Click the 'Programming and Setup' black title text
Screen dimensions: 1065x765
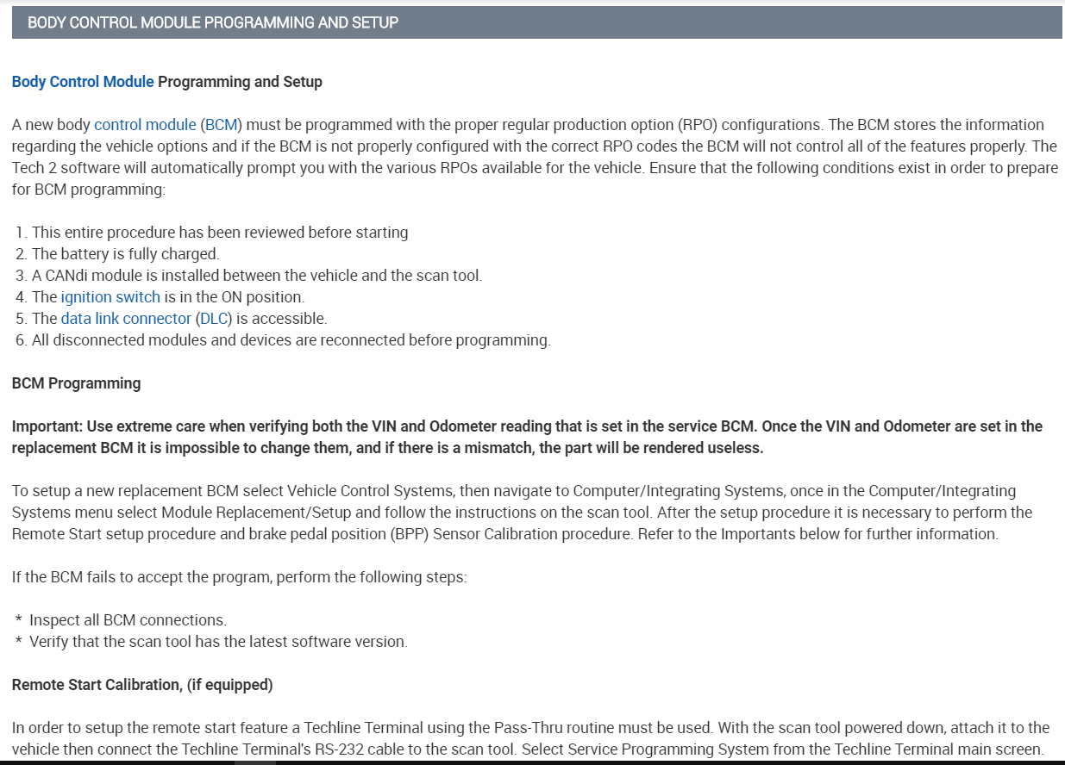pyautogui.click(x=240, y=82)
